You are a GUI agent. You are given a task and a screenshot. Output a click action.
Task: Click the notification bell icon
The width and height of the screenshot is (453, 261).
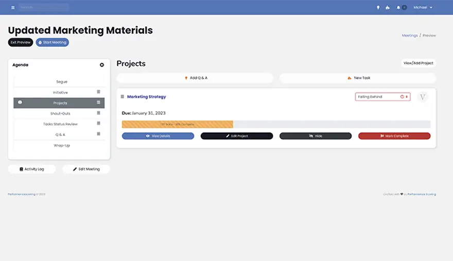tap(398, 8)
